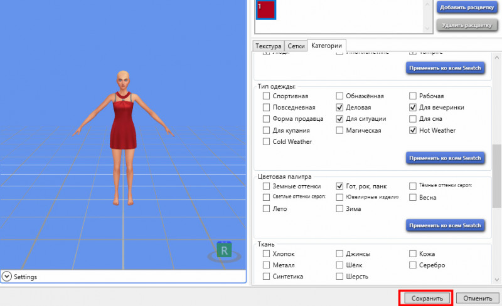Enable the Магическая checkbox
Viewport: 502px width, 306px height.
(x=339, y=130)
